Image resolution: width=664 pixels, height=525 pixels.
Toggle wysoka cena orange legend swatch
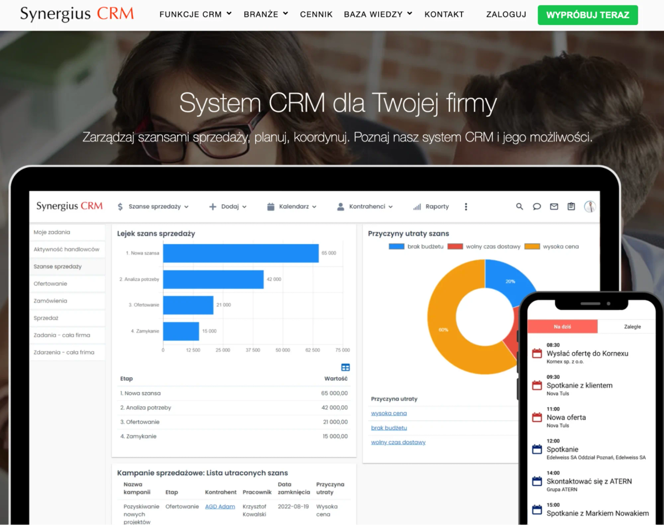pos(532,246)
